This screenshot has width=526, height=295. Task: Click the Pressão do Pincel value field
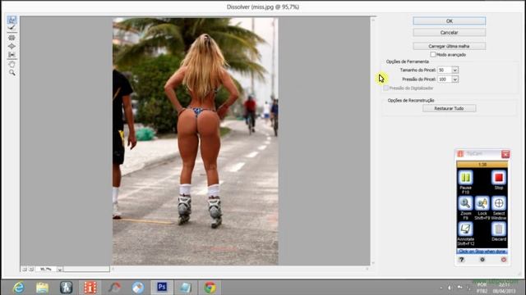click(x=445, y=79)
